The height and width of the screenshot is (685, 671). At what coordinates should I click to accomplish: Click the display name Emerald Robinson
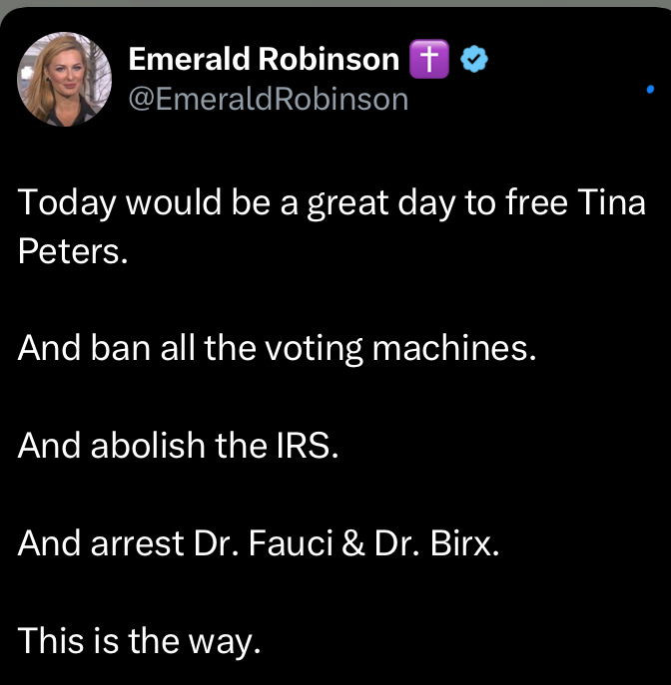264,60
